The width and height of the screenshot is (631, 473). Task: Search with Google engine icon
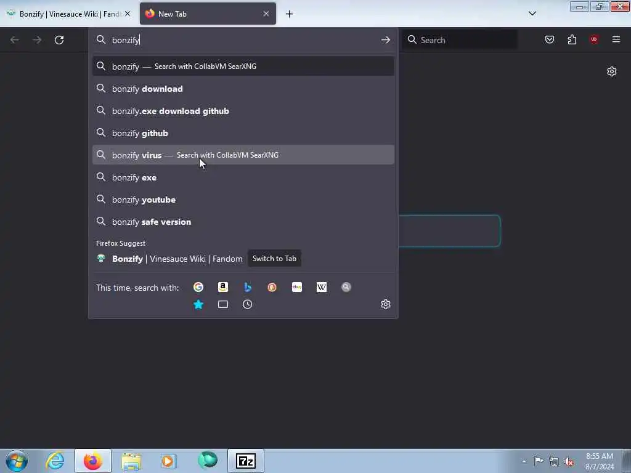click(x=198, y=287)
